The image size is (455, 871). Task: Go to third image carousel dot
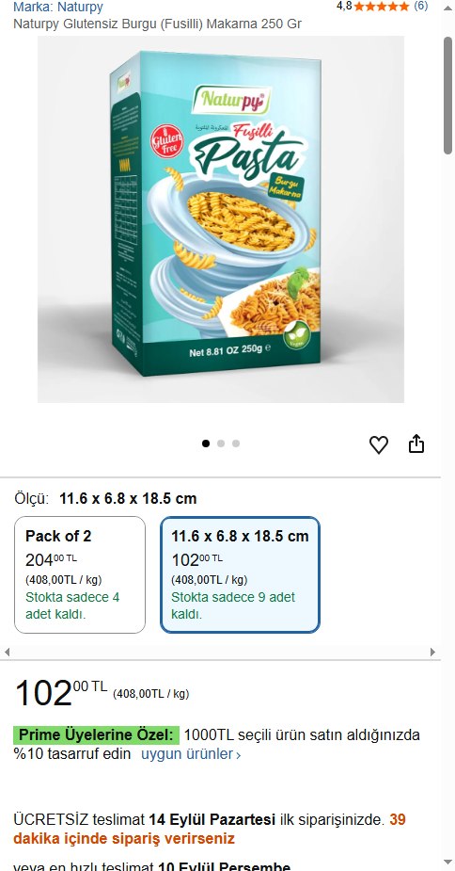pyautogui.click(x=236, y=444)
